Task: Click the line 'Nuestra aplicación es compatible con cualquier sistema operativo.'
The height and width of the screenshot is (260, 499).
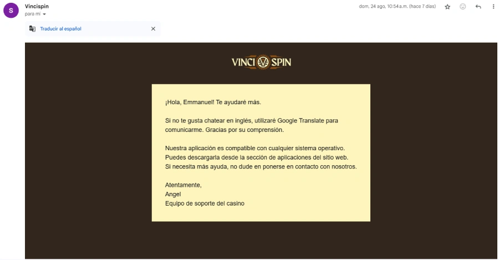Action: [255, 149]
